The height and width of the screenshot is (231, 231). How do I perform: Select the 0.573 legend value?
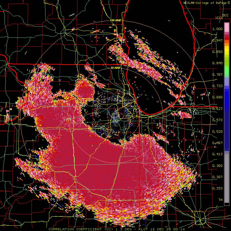pyautogui.click(x=217, y=120)
